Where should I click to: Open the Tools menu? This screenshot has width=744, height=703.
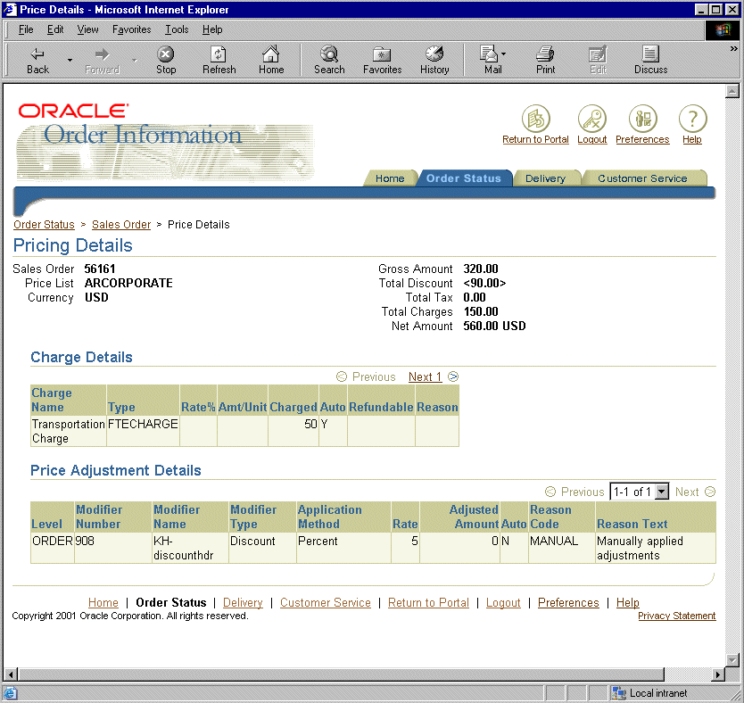177,29
